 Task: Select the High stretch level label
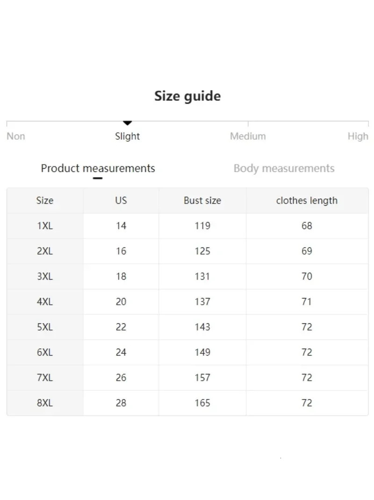358,136
